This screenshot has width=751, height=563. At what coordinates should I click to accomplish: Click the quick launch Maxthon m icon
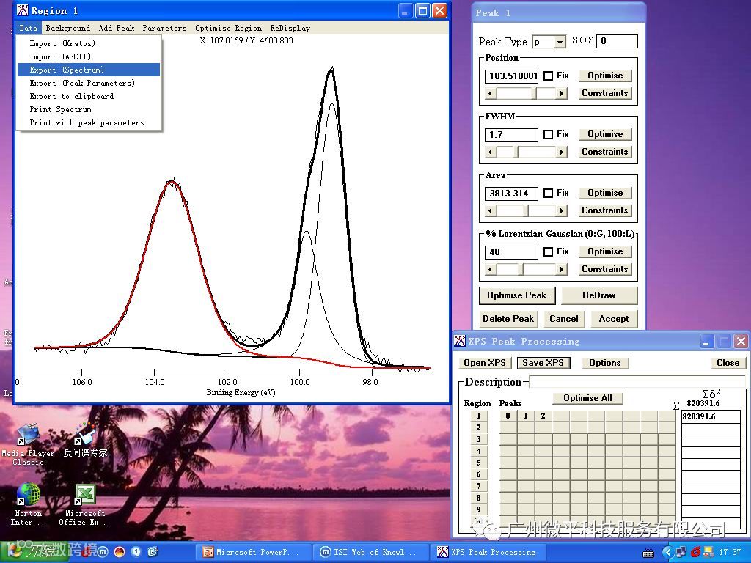[103, 552]
